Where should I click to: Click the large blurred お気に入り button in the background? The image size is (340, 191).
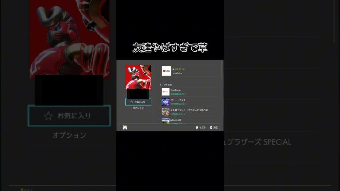70,116
